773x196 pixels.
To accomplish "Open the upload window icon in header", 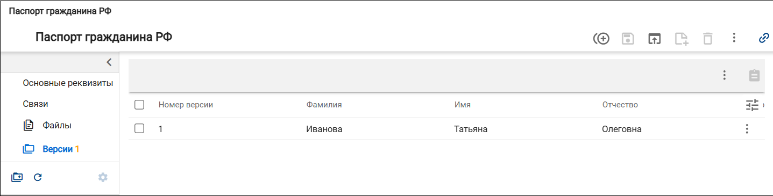I will tap(654, 38).
